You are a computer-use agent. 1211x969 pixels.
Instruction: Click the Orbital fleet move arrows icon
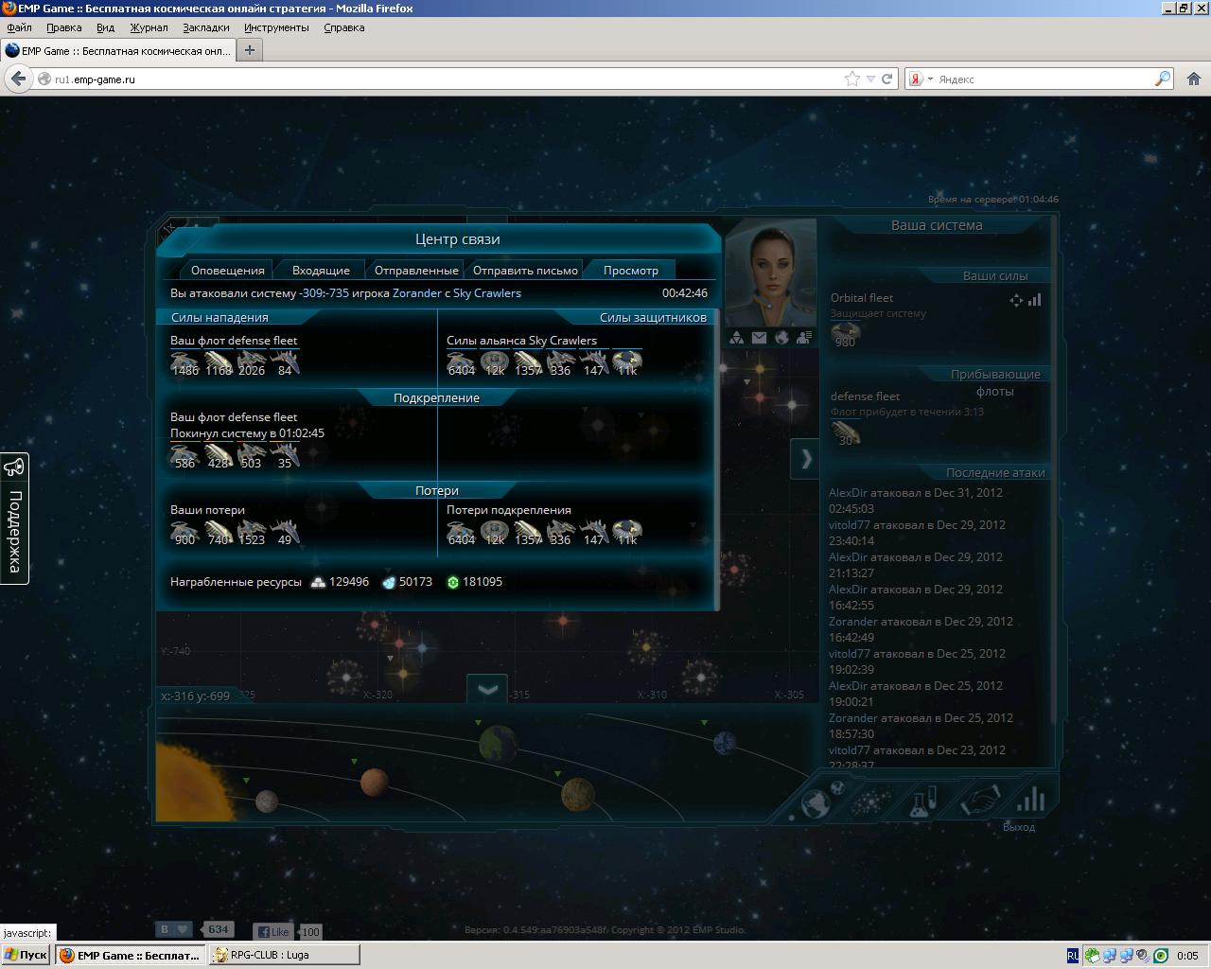pyautogui.click(x=1016, y=300)
